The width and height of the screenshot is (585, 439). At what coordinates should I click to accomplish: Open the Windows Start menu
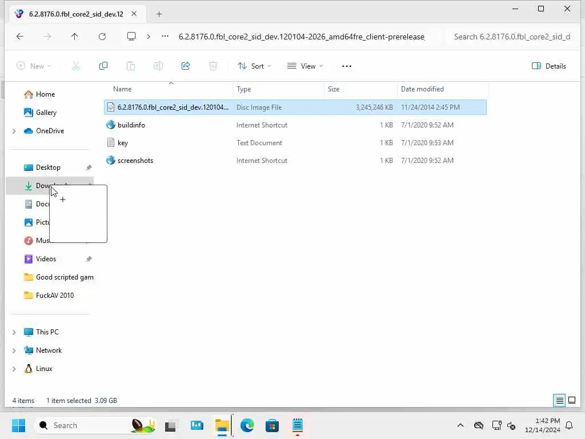point(18,425)
